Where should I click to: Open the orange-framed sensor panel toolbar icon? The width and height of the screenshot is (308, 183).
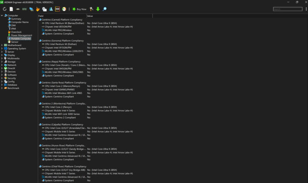[57, 9]
